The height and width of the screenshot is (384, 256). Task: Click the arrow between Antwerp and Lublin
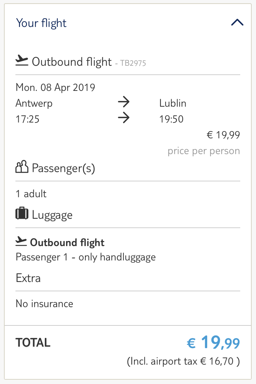[124, 102]
